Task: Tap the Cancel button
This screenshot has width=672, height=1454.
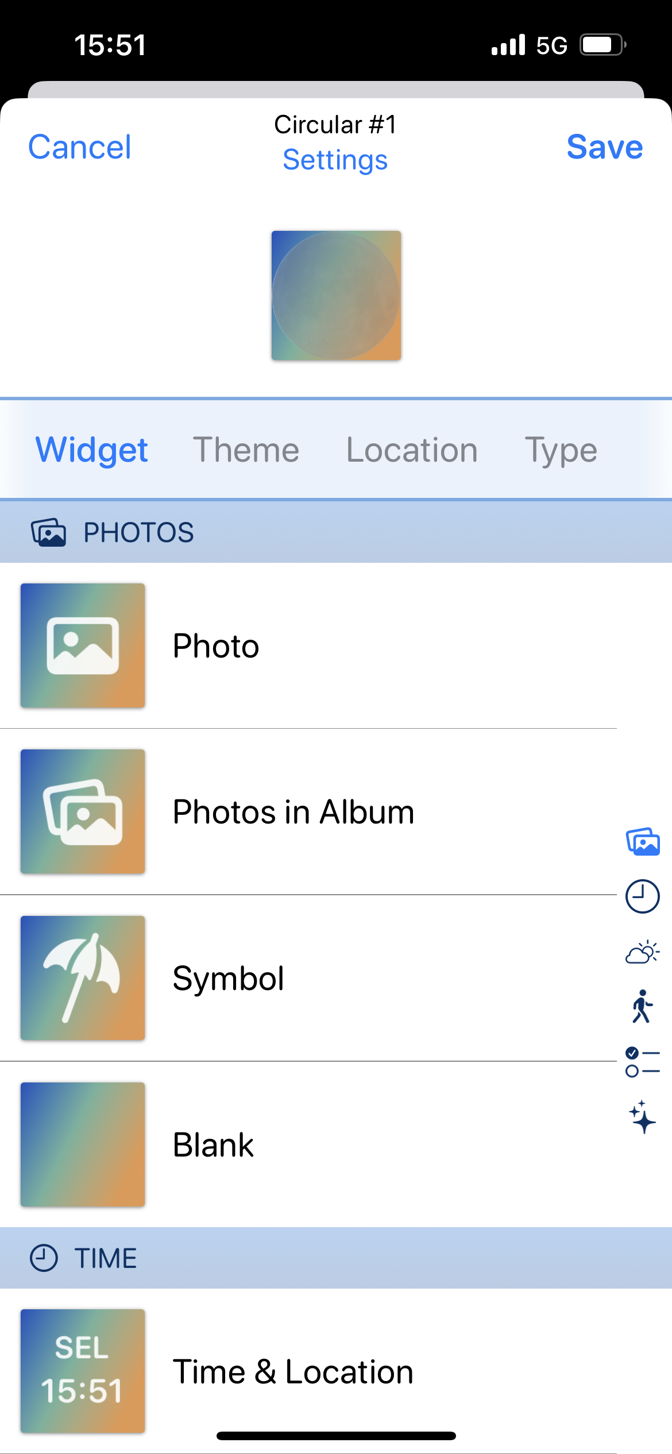Action: pos(80,147)
